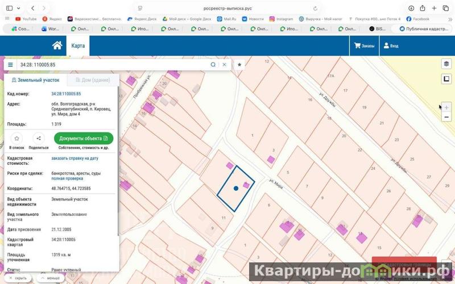The image size is (455, 284).
Task: Click the blue parcel marker on map
Action: click(236, 188)
